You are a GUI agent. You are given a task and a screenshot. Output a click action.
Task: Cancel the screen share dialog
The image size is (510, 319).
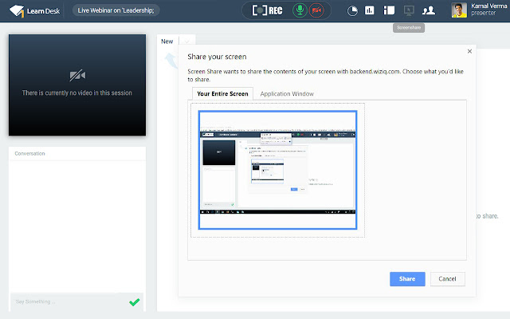(x=447, y=279)
